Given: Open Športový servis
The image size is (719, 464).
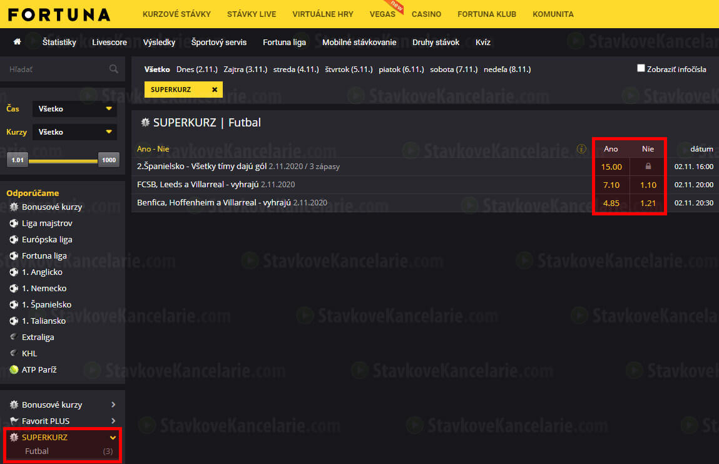Looking at the screenshot, I should click(219, 42).
